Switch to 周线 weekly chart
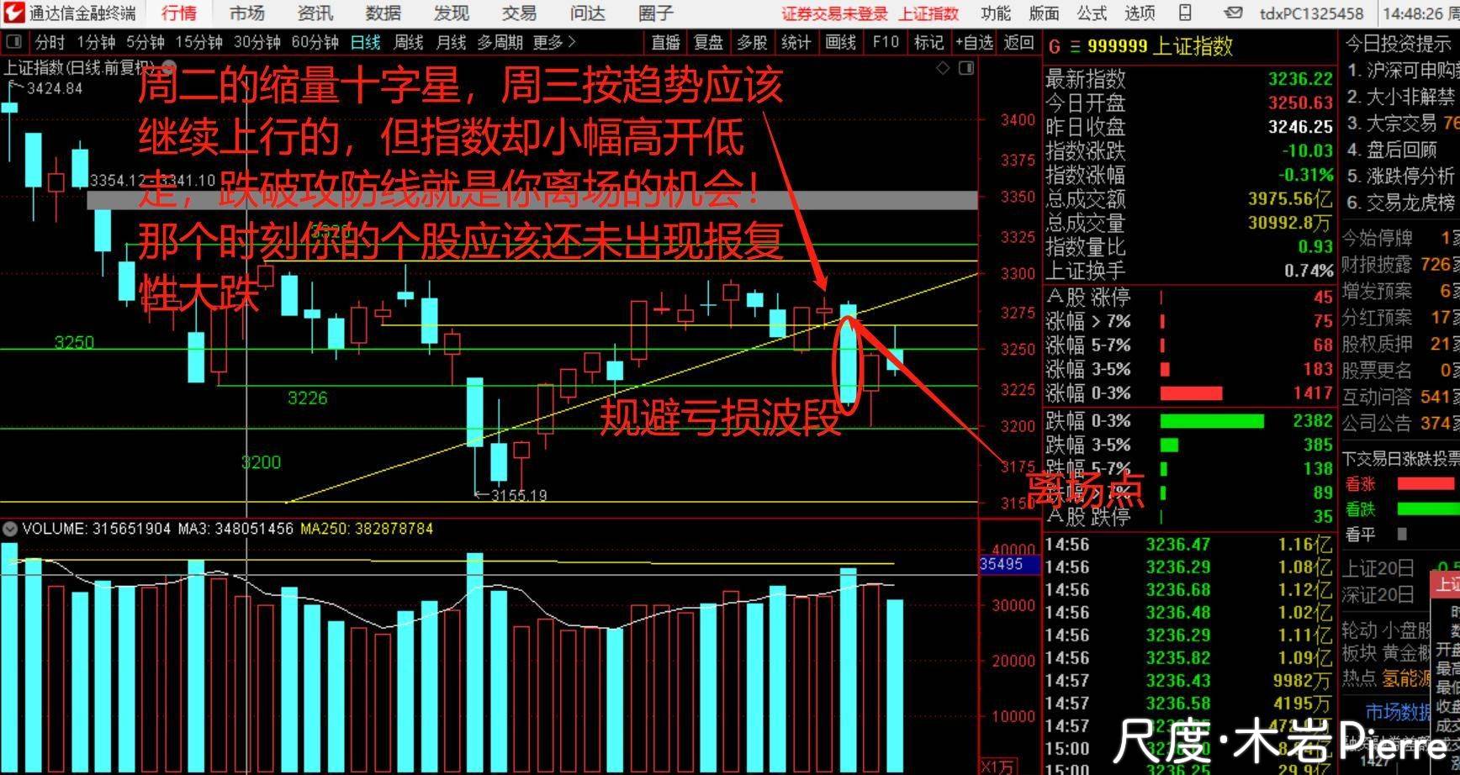1460x775 pixels. point(409,43)
